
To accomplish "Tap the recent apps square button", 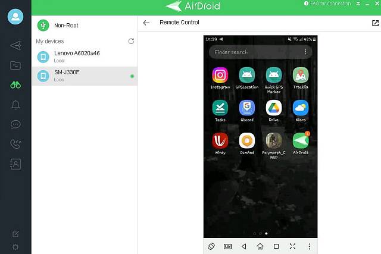I will click(276, 246).
